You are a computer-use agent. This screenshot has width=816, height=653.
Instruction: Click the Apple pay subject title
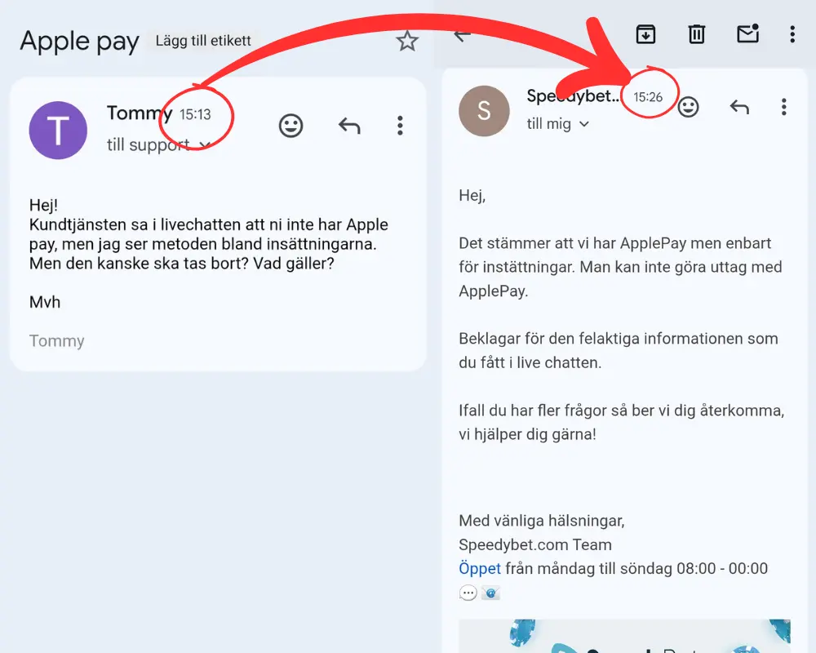tap(80, 42)
